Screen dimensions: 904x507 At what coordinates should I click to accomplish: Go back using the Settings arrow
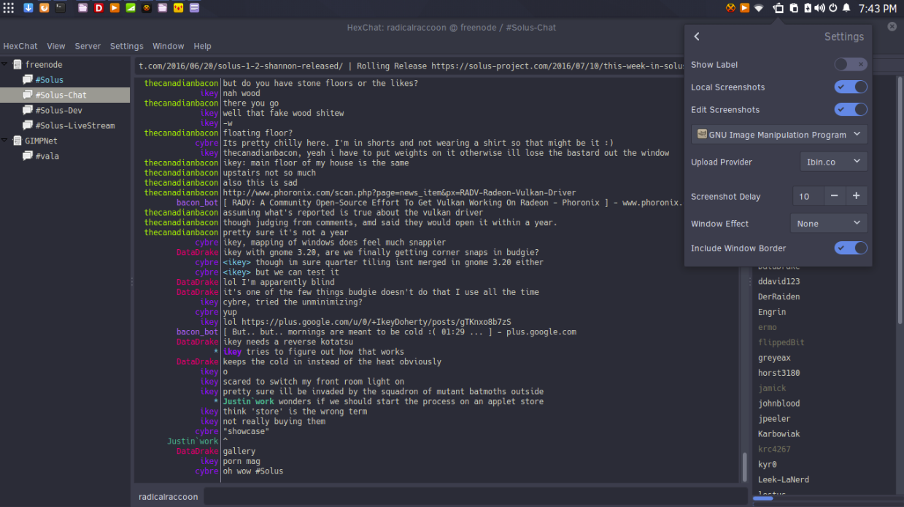pyautogui.click(x=697, y=36)
